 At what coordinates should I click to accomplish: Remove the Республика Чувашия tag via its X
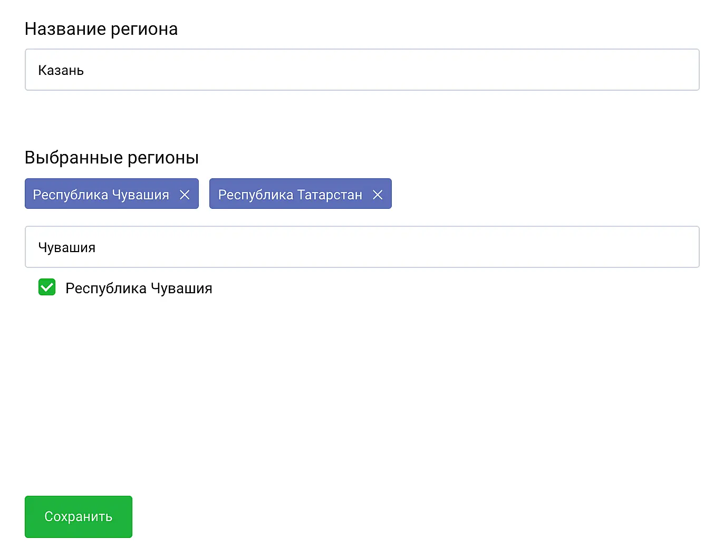tap(185, 195)
